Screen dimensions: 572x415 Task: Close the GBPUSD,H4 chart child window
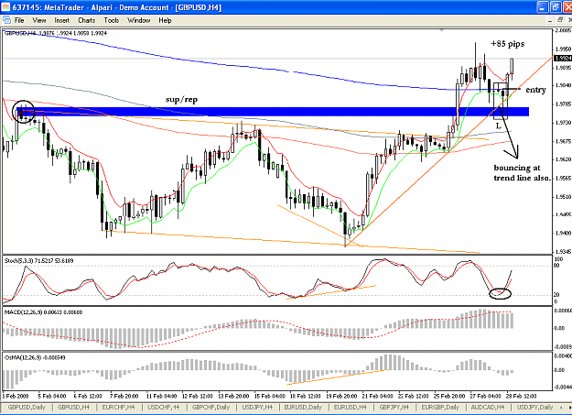568,20
